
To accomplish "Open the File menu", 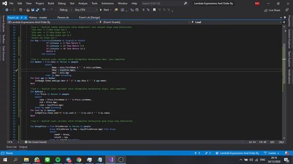I will (x=11, y=3).
